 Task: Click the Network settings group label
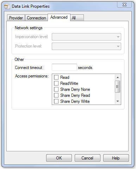point(29,28)
